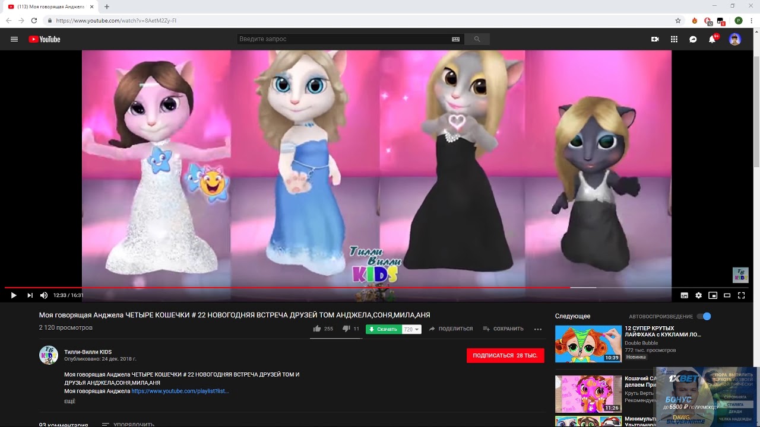Viewport: 760px width, 427px height.
Task: Click the 2 120 просмотров view count
Action: point(66,328)
